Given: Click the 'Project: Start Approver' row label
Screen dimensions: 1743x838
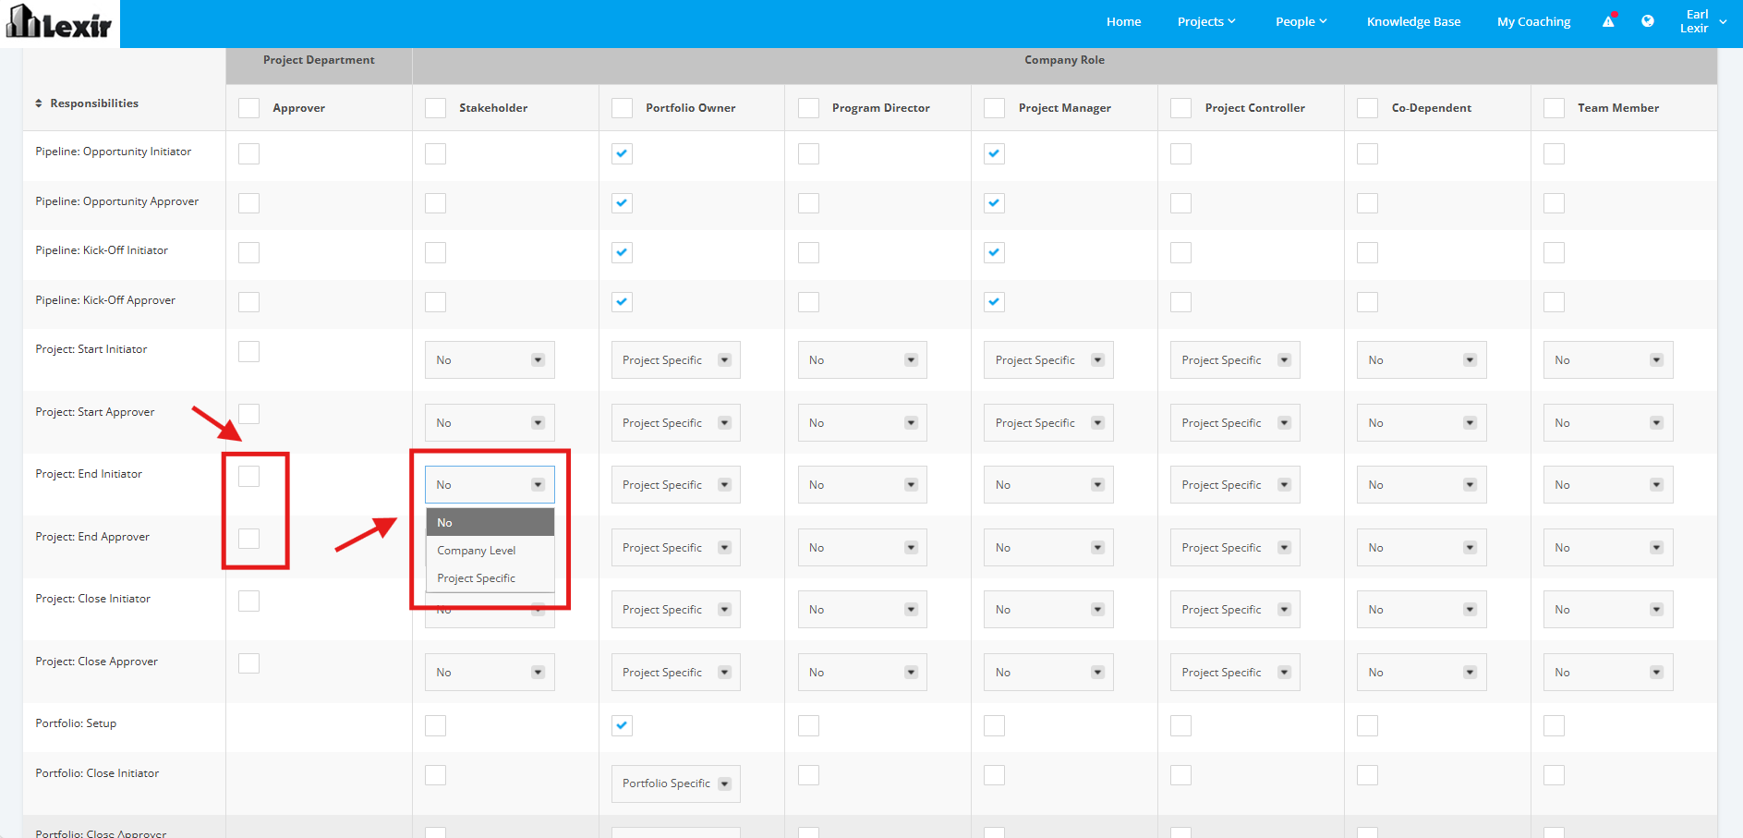Looking at the screenshot, I should coord(95,412).
